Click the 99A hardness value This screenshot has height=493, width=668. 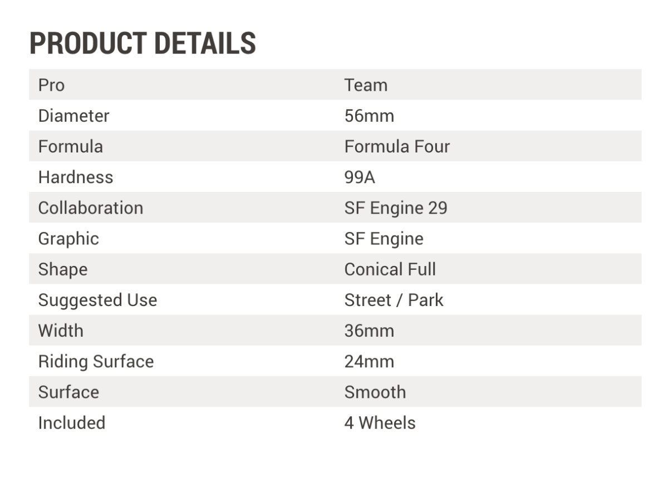[x=360, y=177]
